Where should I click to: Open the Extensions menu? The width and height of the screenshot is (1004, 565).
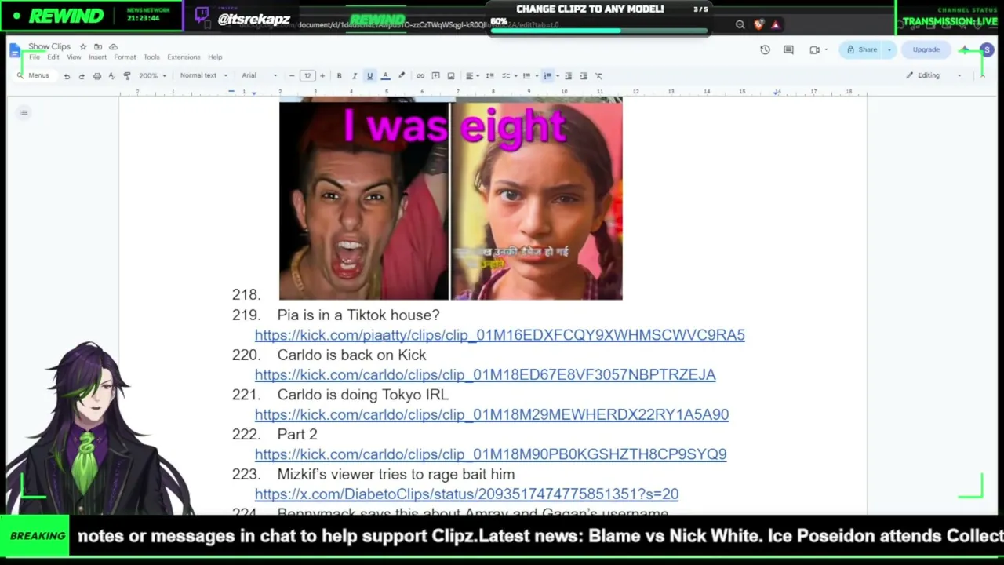[x=184, y=57]
